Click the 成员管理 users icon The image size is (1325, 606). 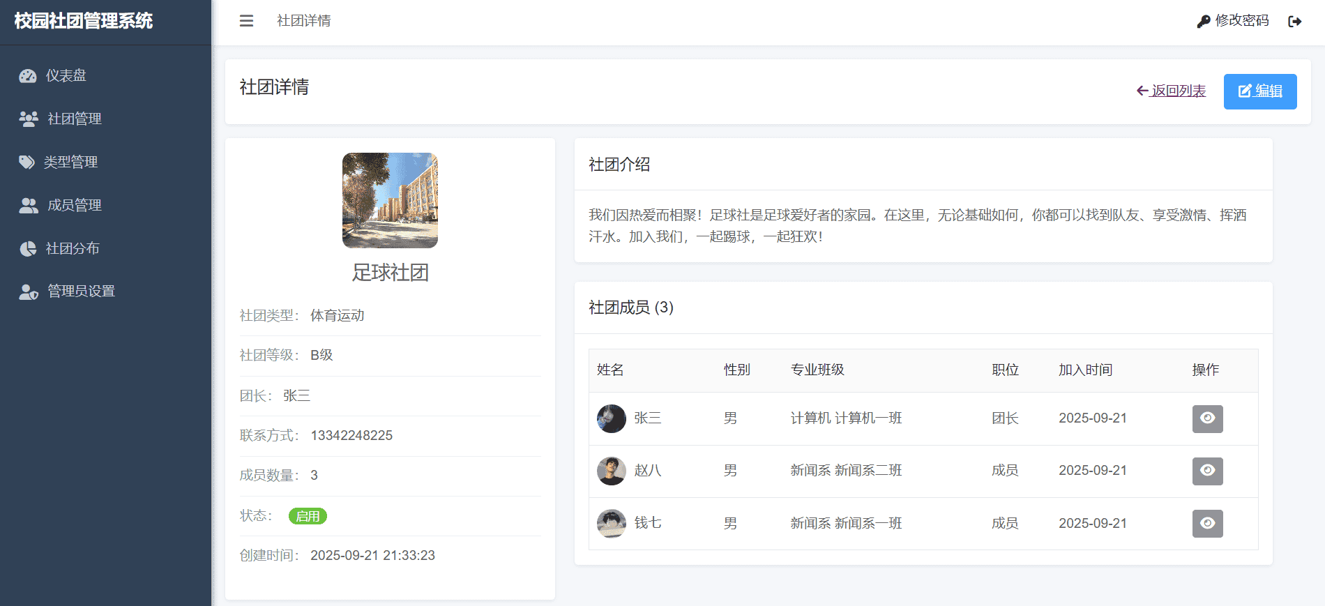(x=29, y=206)
